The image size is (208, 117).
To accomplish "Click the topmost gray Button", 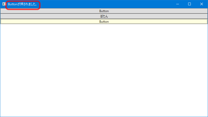I will pyautogui.click(x=104, y=11).
